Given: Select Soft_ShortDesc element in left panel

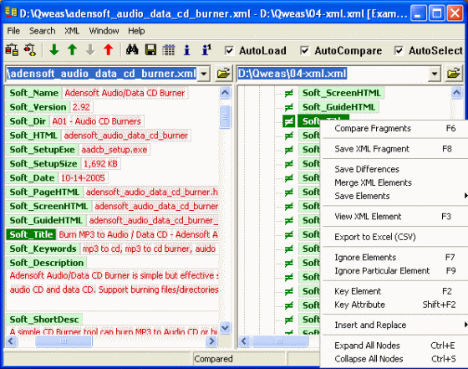Looking at the screenshot, I should [43, 320].
